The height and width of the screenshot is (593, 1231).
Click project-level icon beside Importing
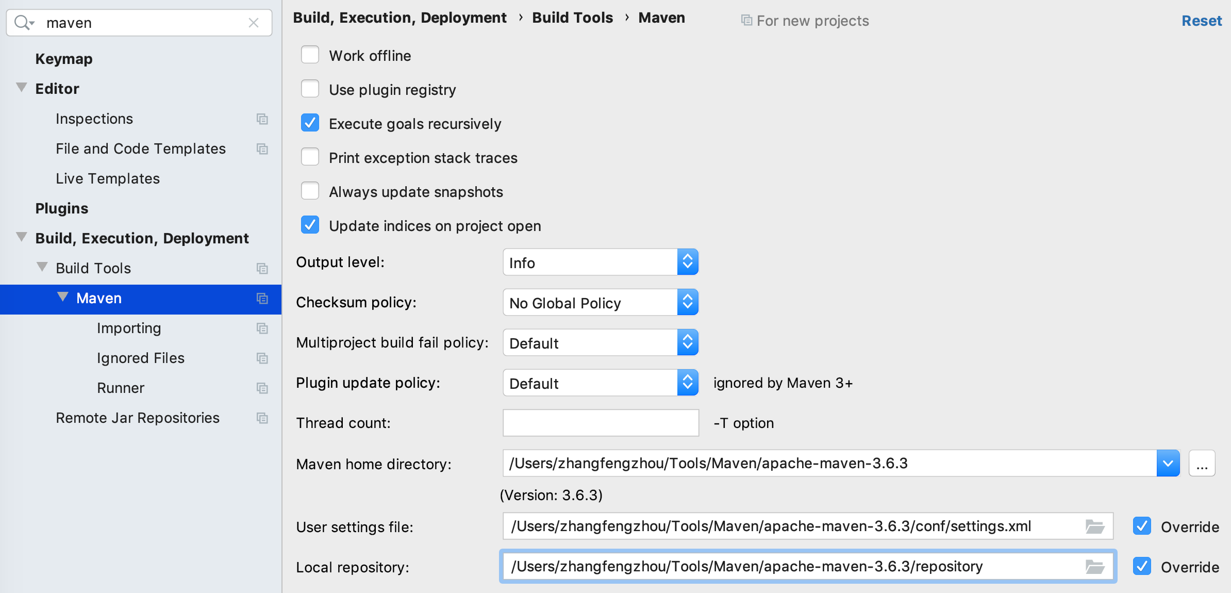[x=262, y=328]
